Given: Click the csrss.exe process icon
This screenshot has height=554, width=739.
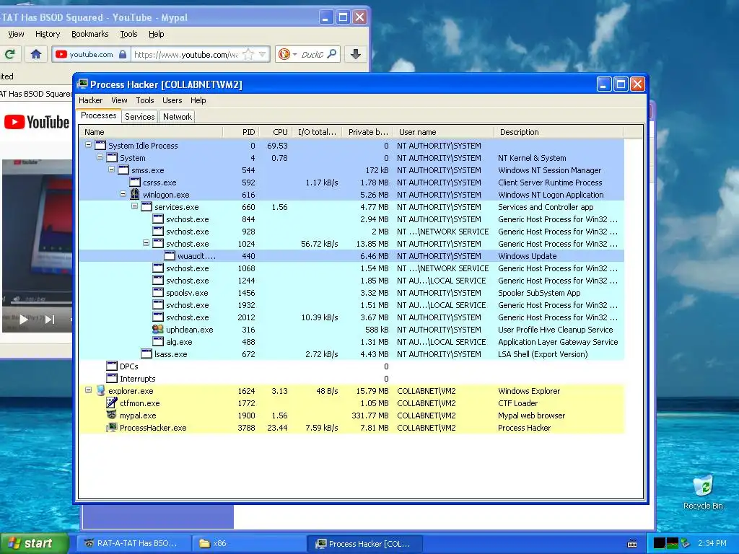Looking at the screenshot, I should coord(135,183).
